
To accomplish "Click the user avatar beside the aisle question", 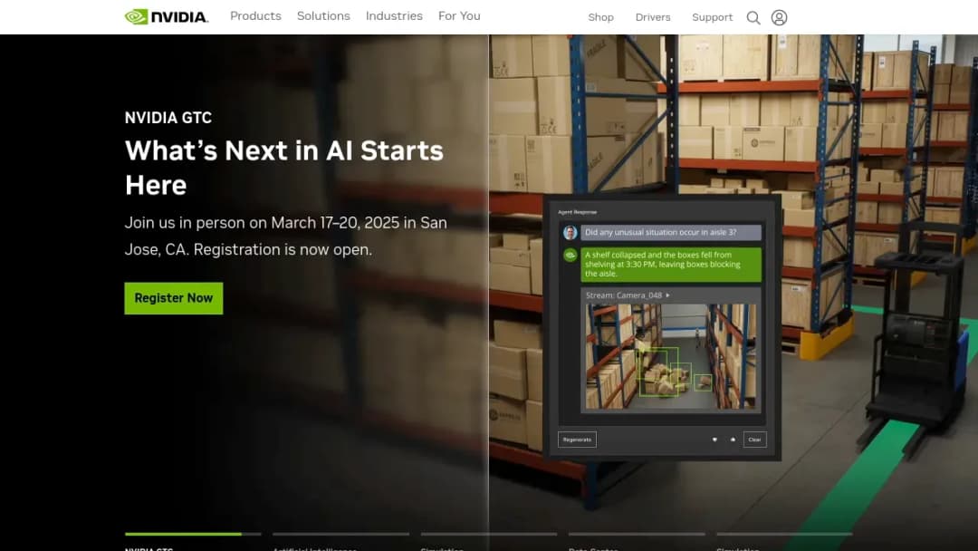I will tap(570, 233).
